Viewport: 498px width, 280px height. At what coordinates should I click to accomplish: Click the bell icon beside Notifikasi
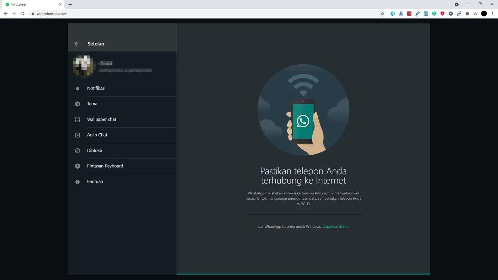point(78,88)
